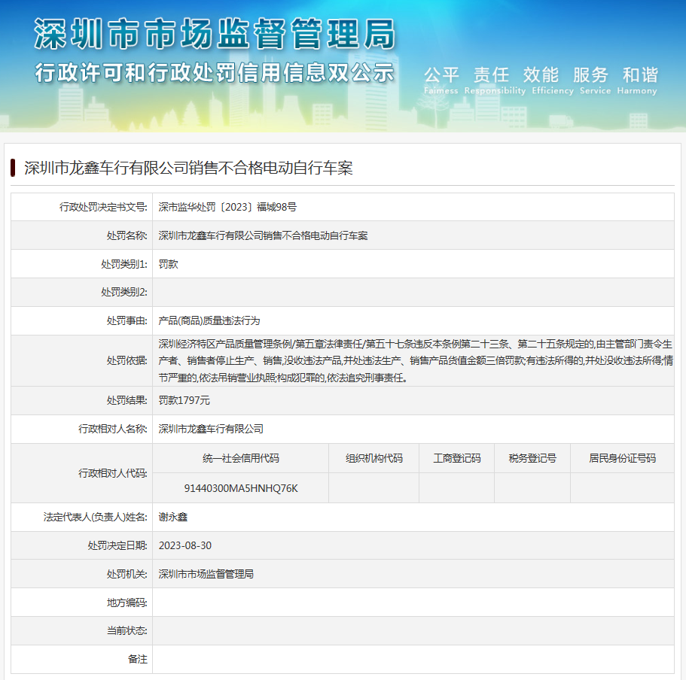Image resolution: width=686 pixels, height=680 pixels.
Task: Click the penalty result 罚款1797元
Action: pos(182,400)
